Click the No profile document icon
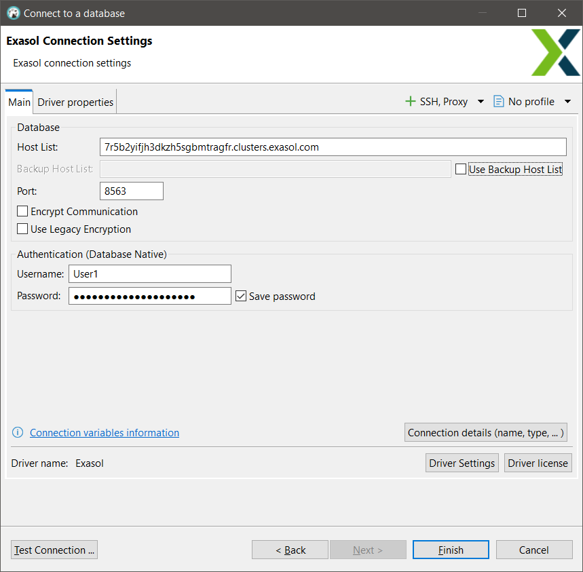 [x=499, y=102]
